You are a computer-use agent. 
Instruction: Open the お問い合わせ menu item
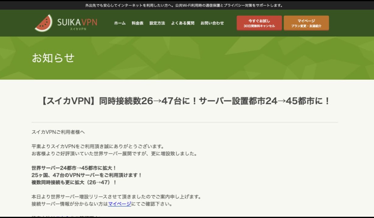212,23
